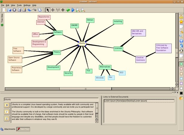Viewport: 184px width, 135px height.
Task: Click the warning triangle flag icon
Action: [x=181, y=17]
